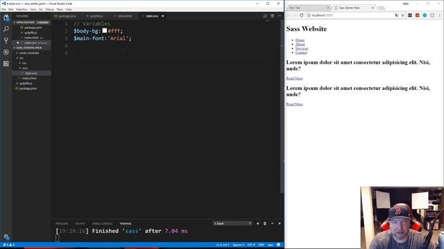Maximize the terminal panel with up chevron
The image size is (444, 249).
tap(273, 223)
